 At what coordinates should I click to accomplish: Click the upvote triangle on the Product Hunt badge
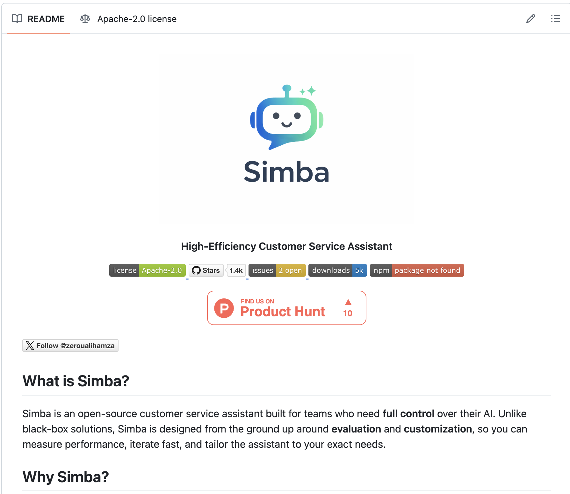[348, 302]
